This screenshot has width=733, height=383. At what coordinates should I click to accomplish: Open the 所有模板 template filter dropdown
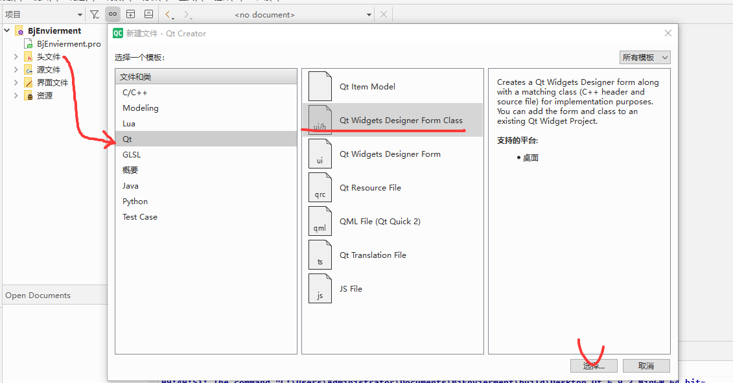point(645,58)
